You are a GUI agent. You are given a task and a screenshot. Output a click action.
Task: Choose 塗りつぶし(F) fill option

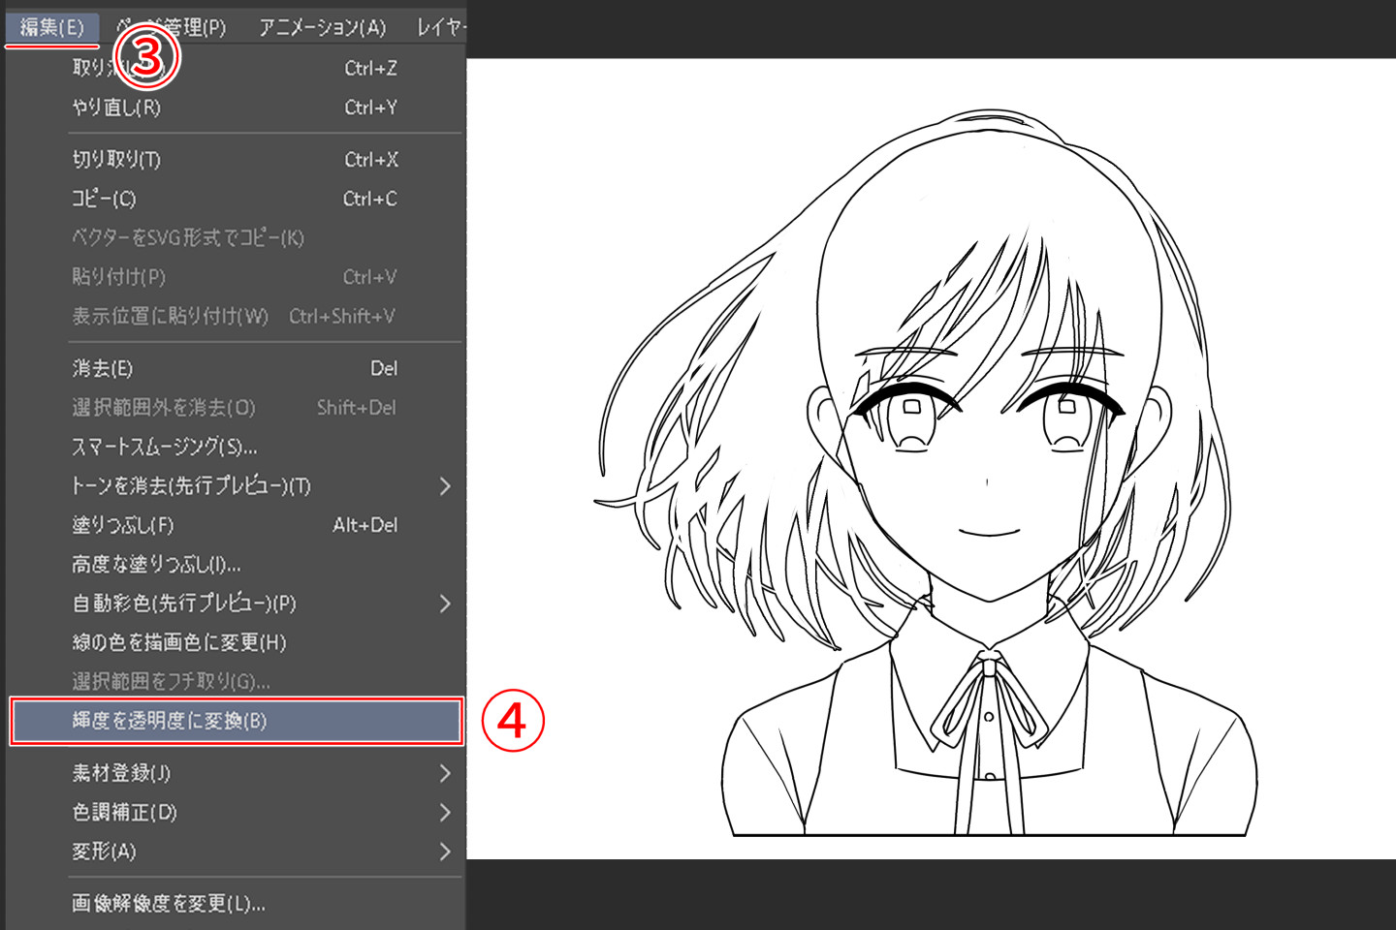pyautogui.click(x=123, y=525)
